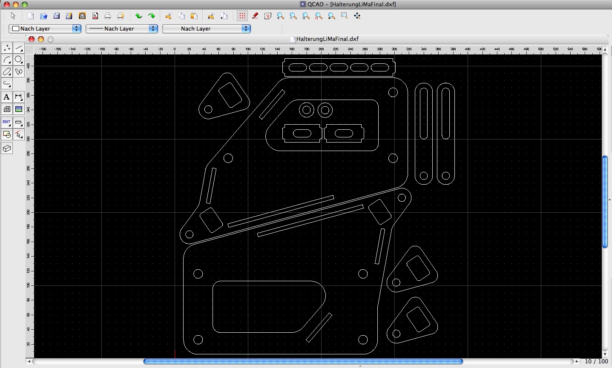Save the drawing with floppy disk icon
612x368 pixels.
56,16
